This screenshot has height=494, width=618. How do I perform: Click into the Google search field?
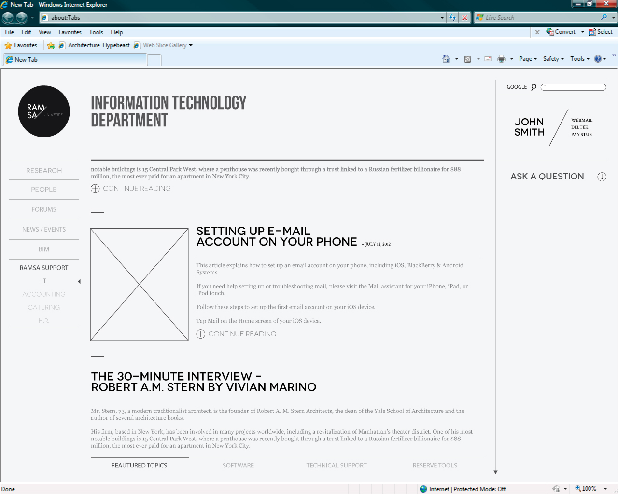[574, 87]
